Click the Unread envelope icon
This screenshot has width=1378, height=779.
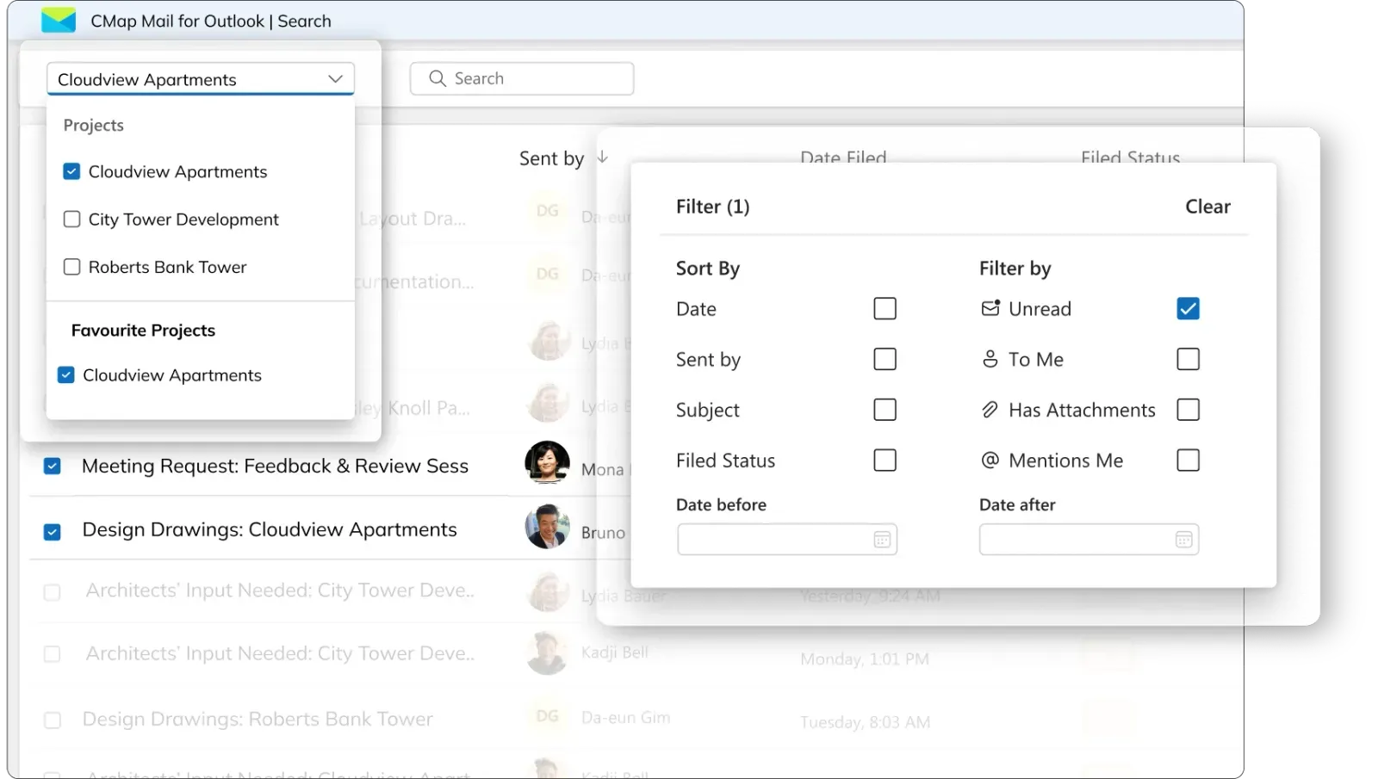(990, 308)
